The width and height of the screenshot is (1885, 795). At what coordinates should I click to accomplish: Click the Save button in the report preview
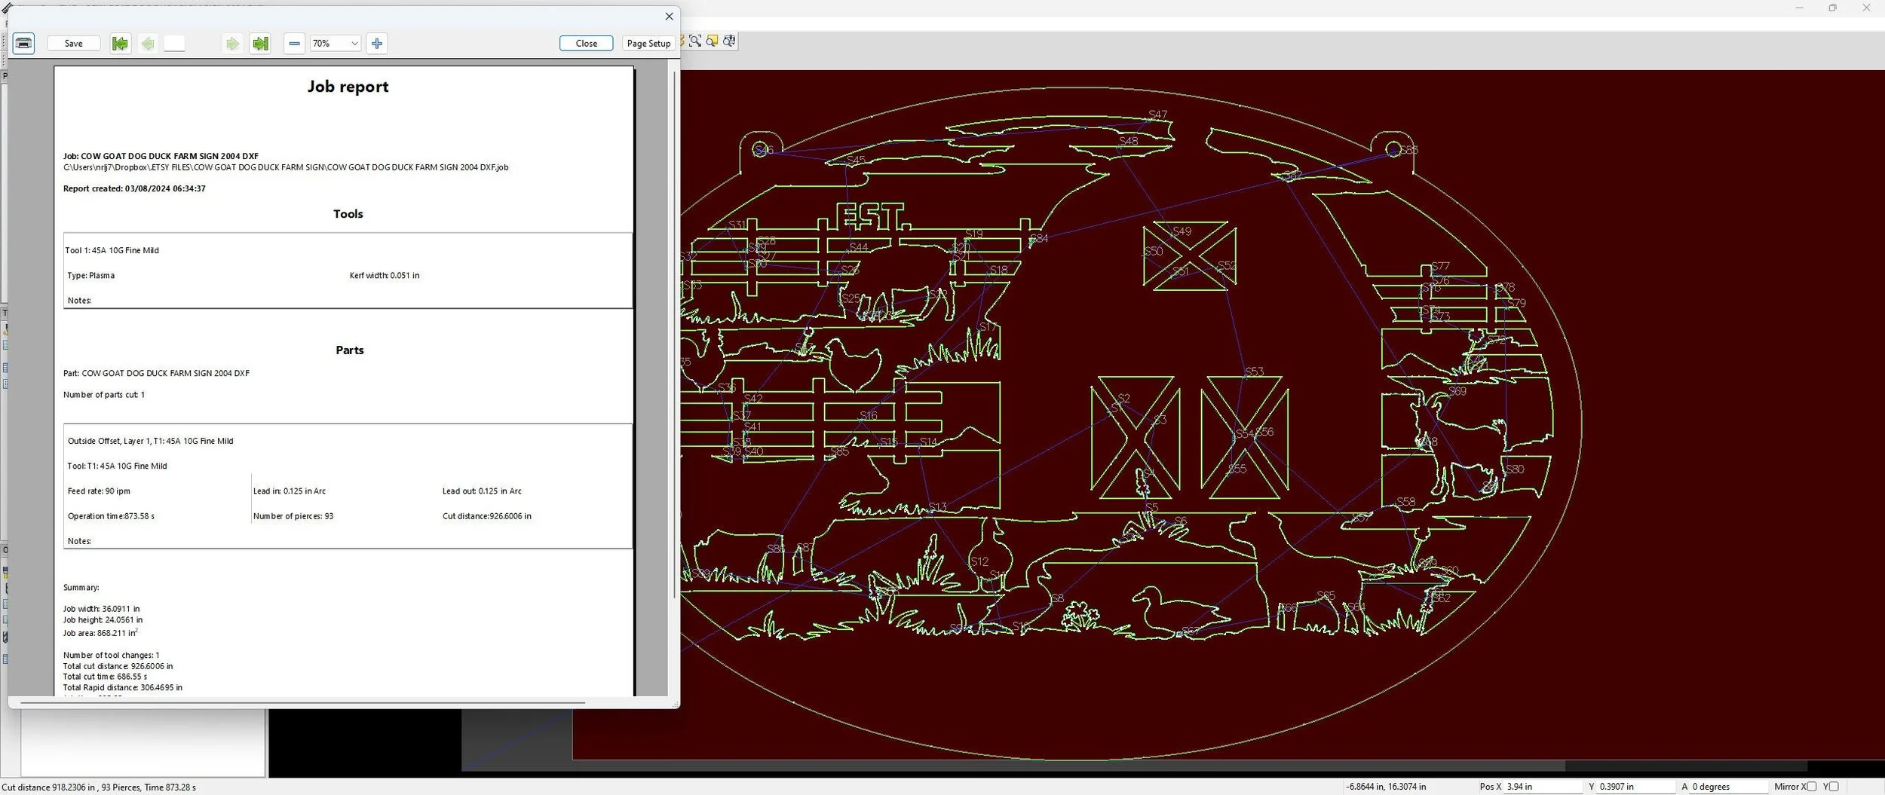[74, 44]
